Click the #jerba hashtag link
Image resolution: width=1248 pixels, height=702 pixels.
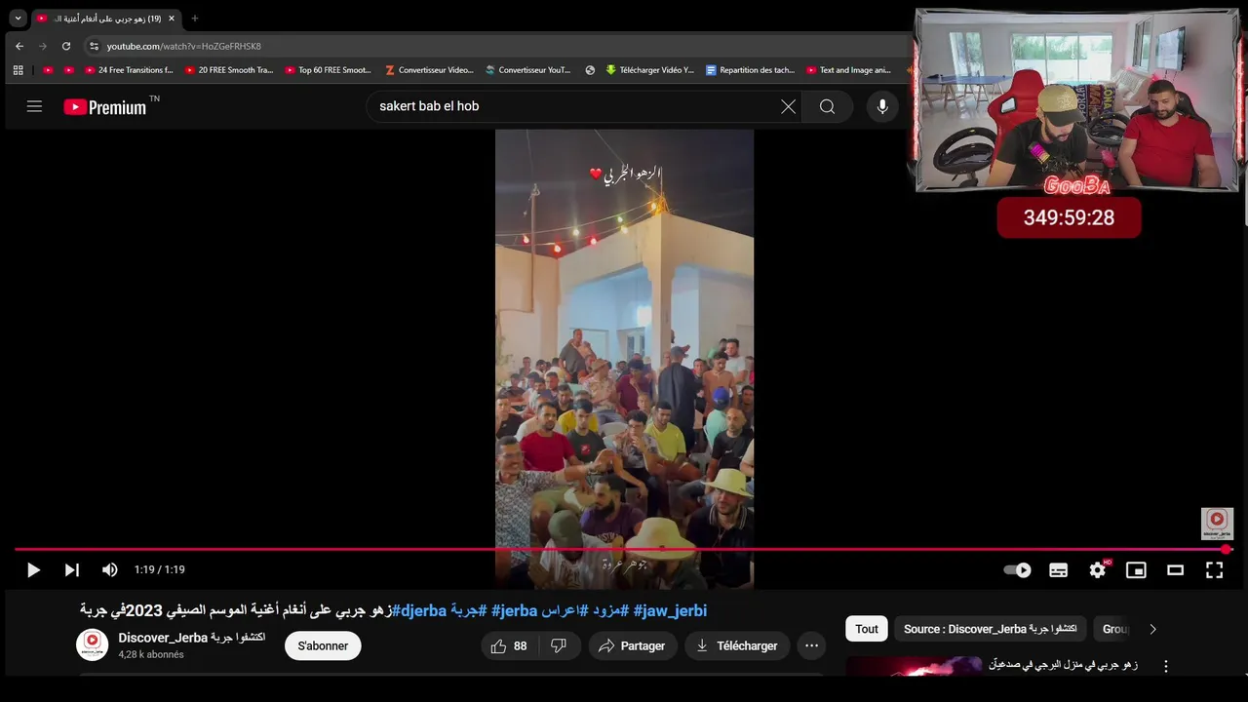coord(514,610)
